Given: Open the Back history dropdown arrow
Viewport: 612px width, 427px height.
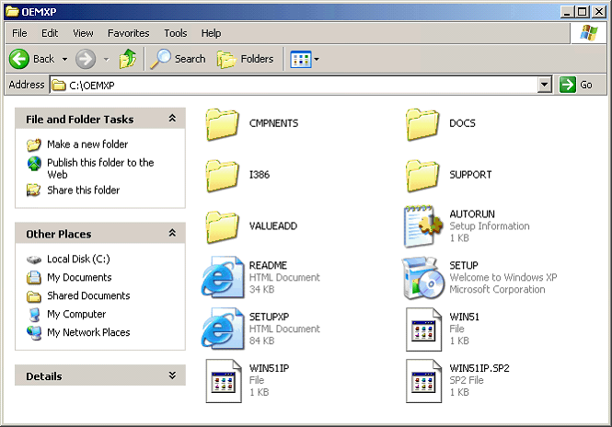Looking at the screenshot, I should (x=64, y=59).
